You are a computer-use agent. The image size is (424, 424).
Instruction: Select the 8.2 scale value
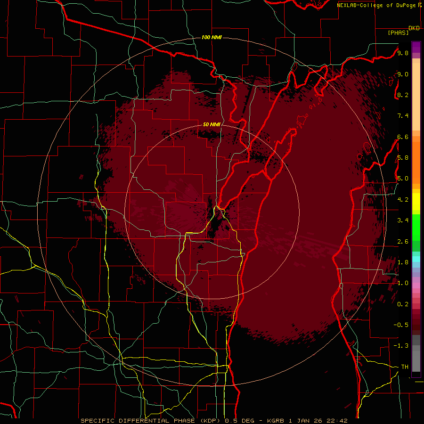pos(403,95)
